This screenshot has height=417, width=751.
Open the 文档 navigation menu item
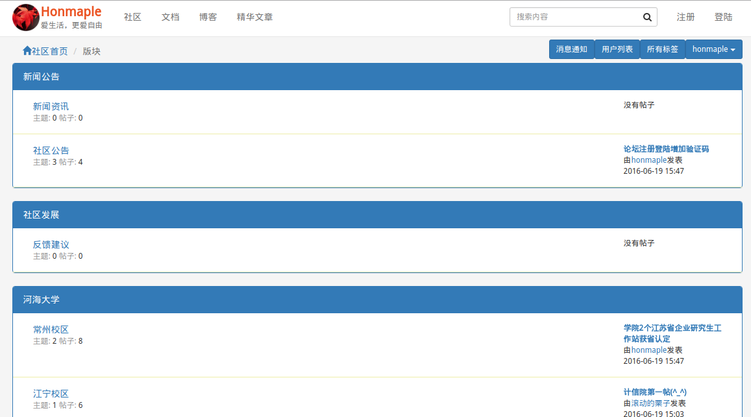[170, 18]
